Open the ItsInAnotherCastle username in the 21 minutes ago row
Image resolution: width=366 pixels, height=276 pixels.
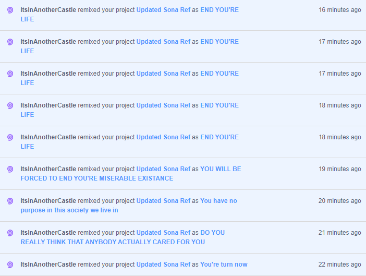coord(48,233)
